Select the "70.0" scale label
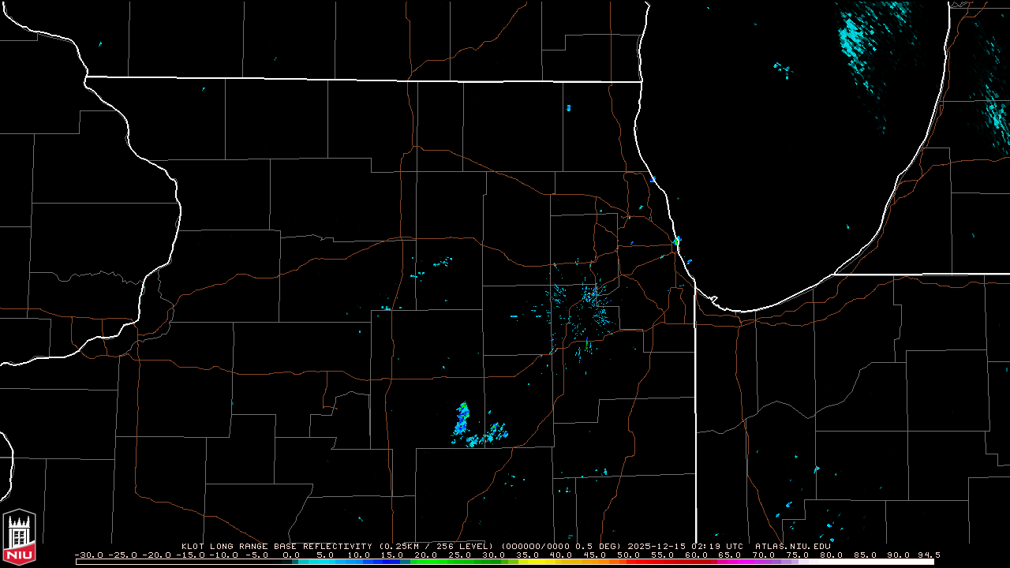The height and width of the screenshot is (568, 1010). click(765, 555)
